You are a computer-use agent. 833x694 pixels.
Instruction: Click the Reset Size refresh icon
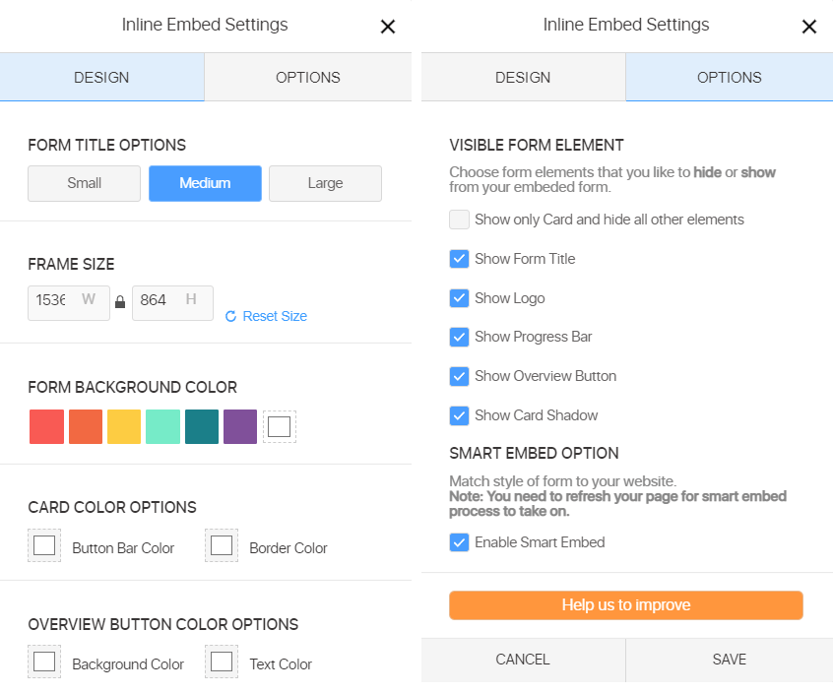[x=230, y=316]
